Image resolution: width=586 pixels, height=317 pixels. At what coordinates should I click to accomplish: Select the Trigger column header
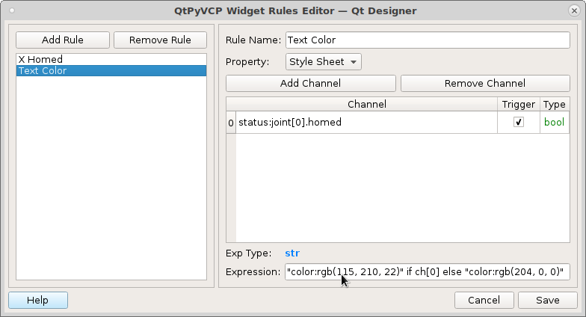point(519,105)
